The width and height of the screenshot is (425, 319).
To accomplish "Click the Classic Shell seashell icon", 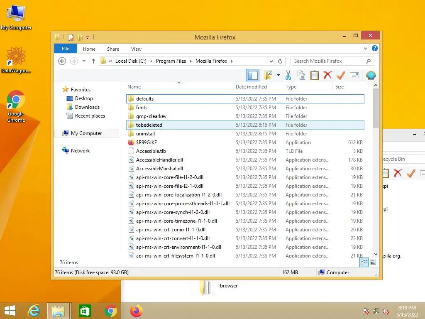I will [371, 75].
